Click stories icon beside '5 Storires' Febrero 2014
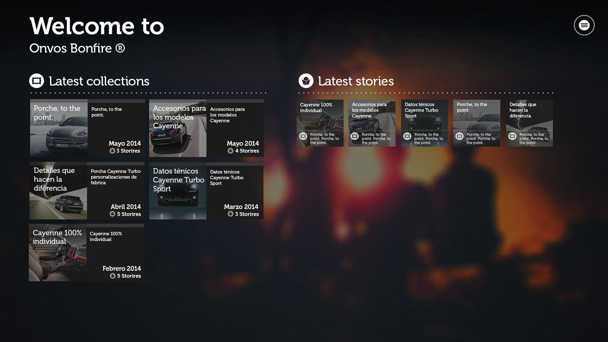Screen dimensions: 608x342 [x=113, y=276]
